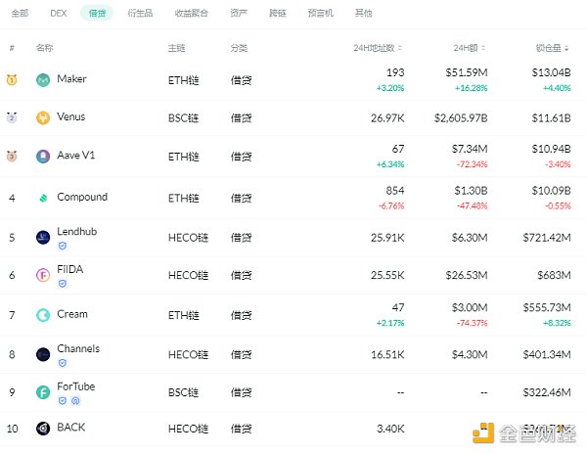Screen dimensions: 587x454
Task: Click the shield badge under ForTube
Action: [x=63, y=401]
